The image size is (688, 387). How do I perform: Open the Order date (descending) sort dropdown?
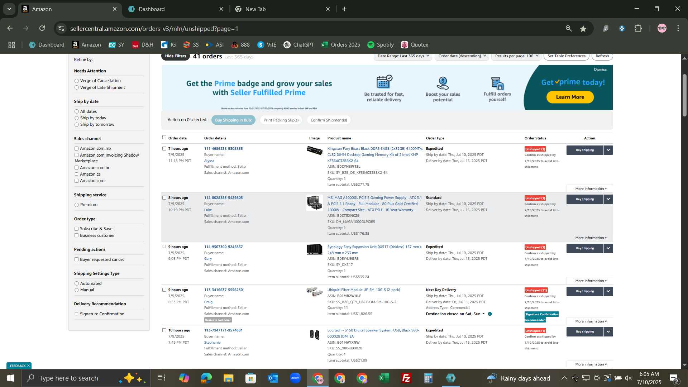coord(462,56)
